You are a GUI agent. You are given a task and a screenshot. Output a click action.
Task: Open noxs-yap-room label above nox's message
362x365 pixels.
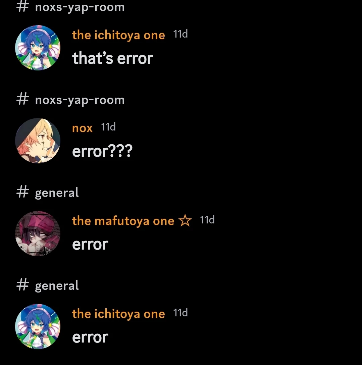point(80,101)
